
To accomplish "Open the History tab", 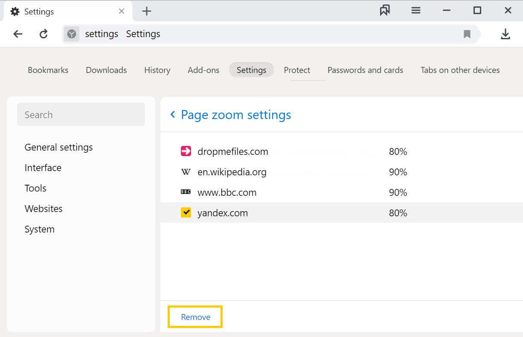I will 157,70.
